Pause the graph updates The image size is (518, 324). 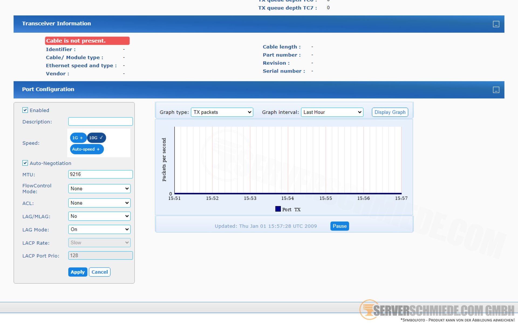339,226
